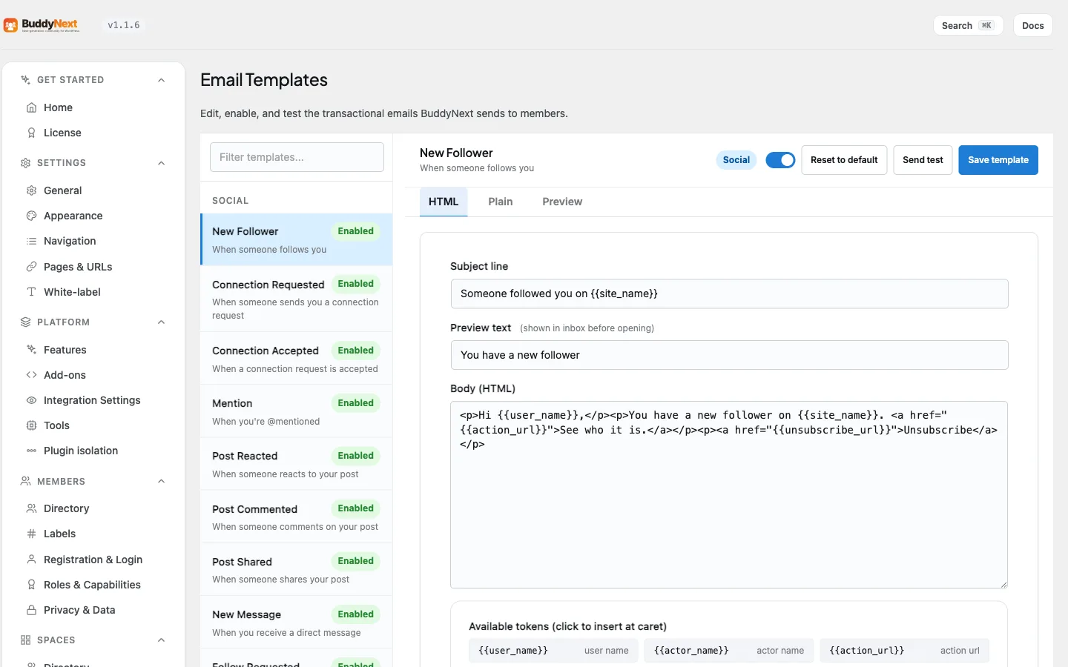The image size is (1068, 667).
Task: Open the Registration & Login page
Action: (x=93, y=560)
